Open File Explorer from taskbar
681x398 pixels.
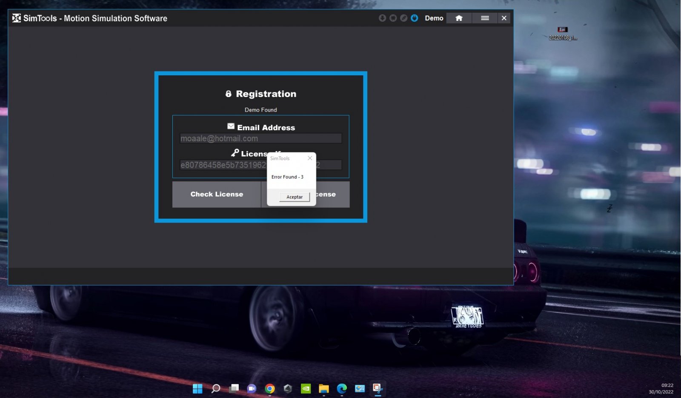[324, 388]
